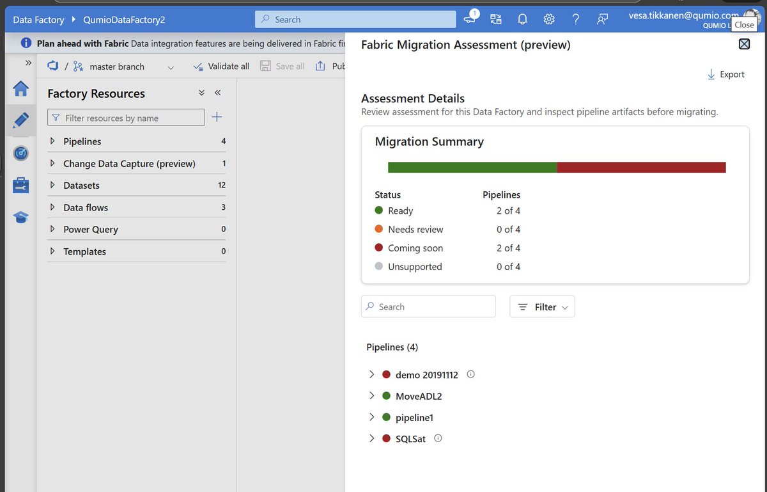The width and height of the screenshot is (767, 492).
Task: Expand the SQLSat pipeline row
Action: [371, 438]
